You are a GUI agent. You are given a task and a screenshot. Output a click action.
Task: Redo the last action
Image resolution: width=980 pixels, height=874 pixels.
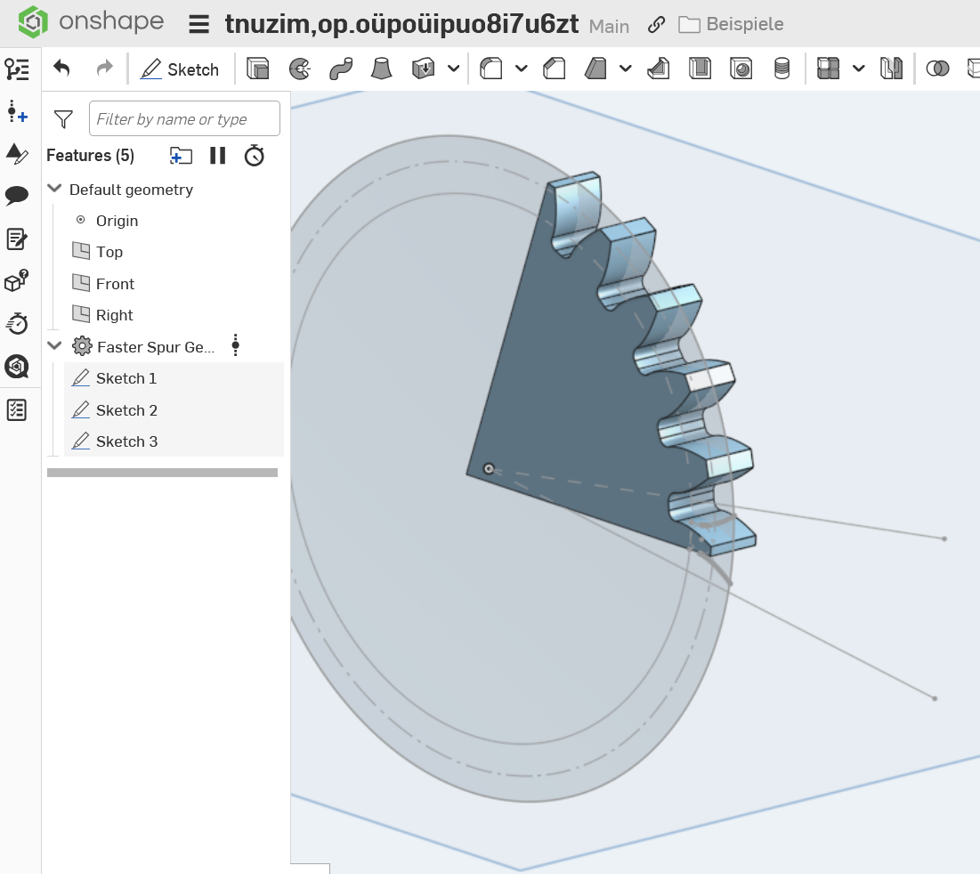(104, 68)
